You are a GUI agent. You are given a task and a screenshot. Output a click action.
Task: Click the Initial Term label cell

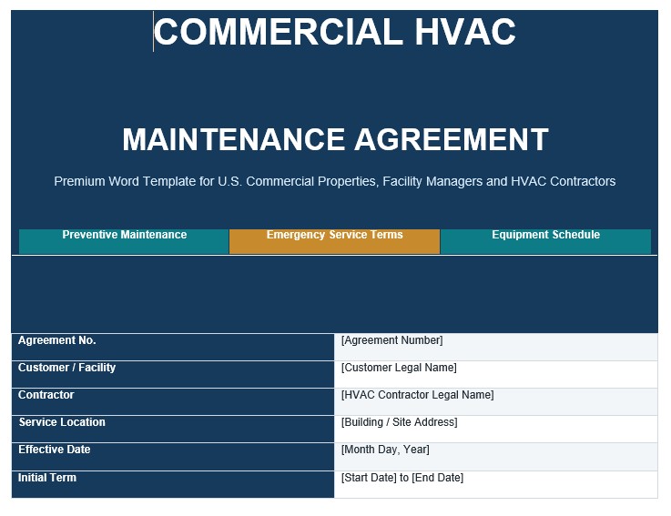[173, 484]
